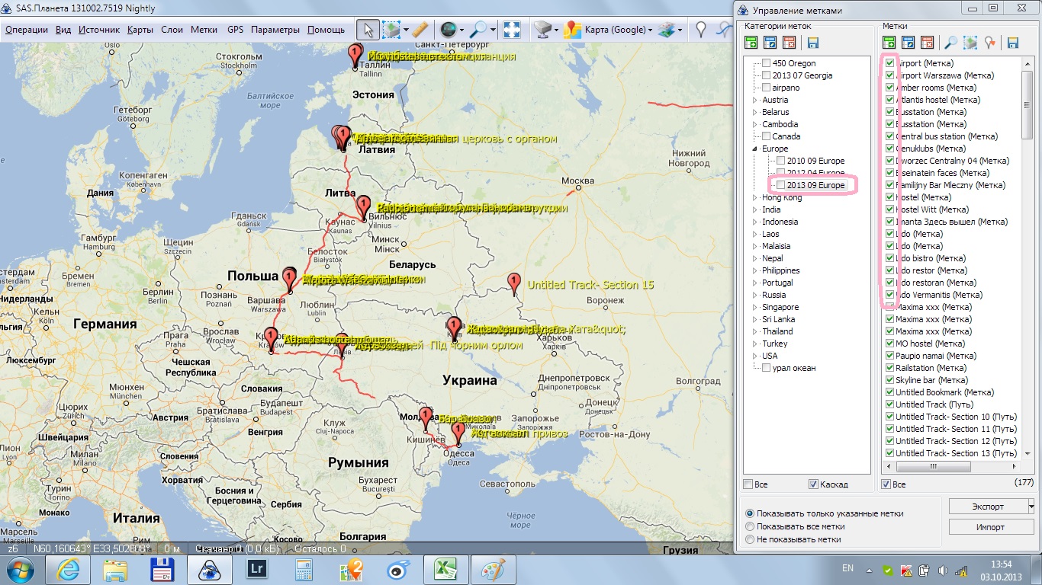Click the edit placemark icon in Метки panel

tap(909, 43)
